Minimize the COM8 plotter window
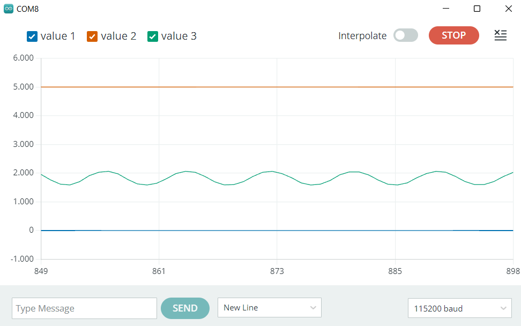 445,9
